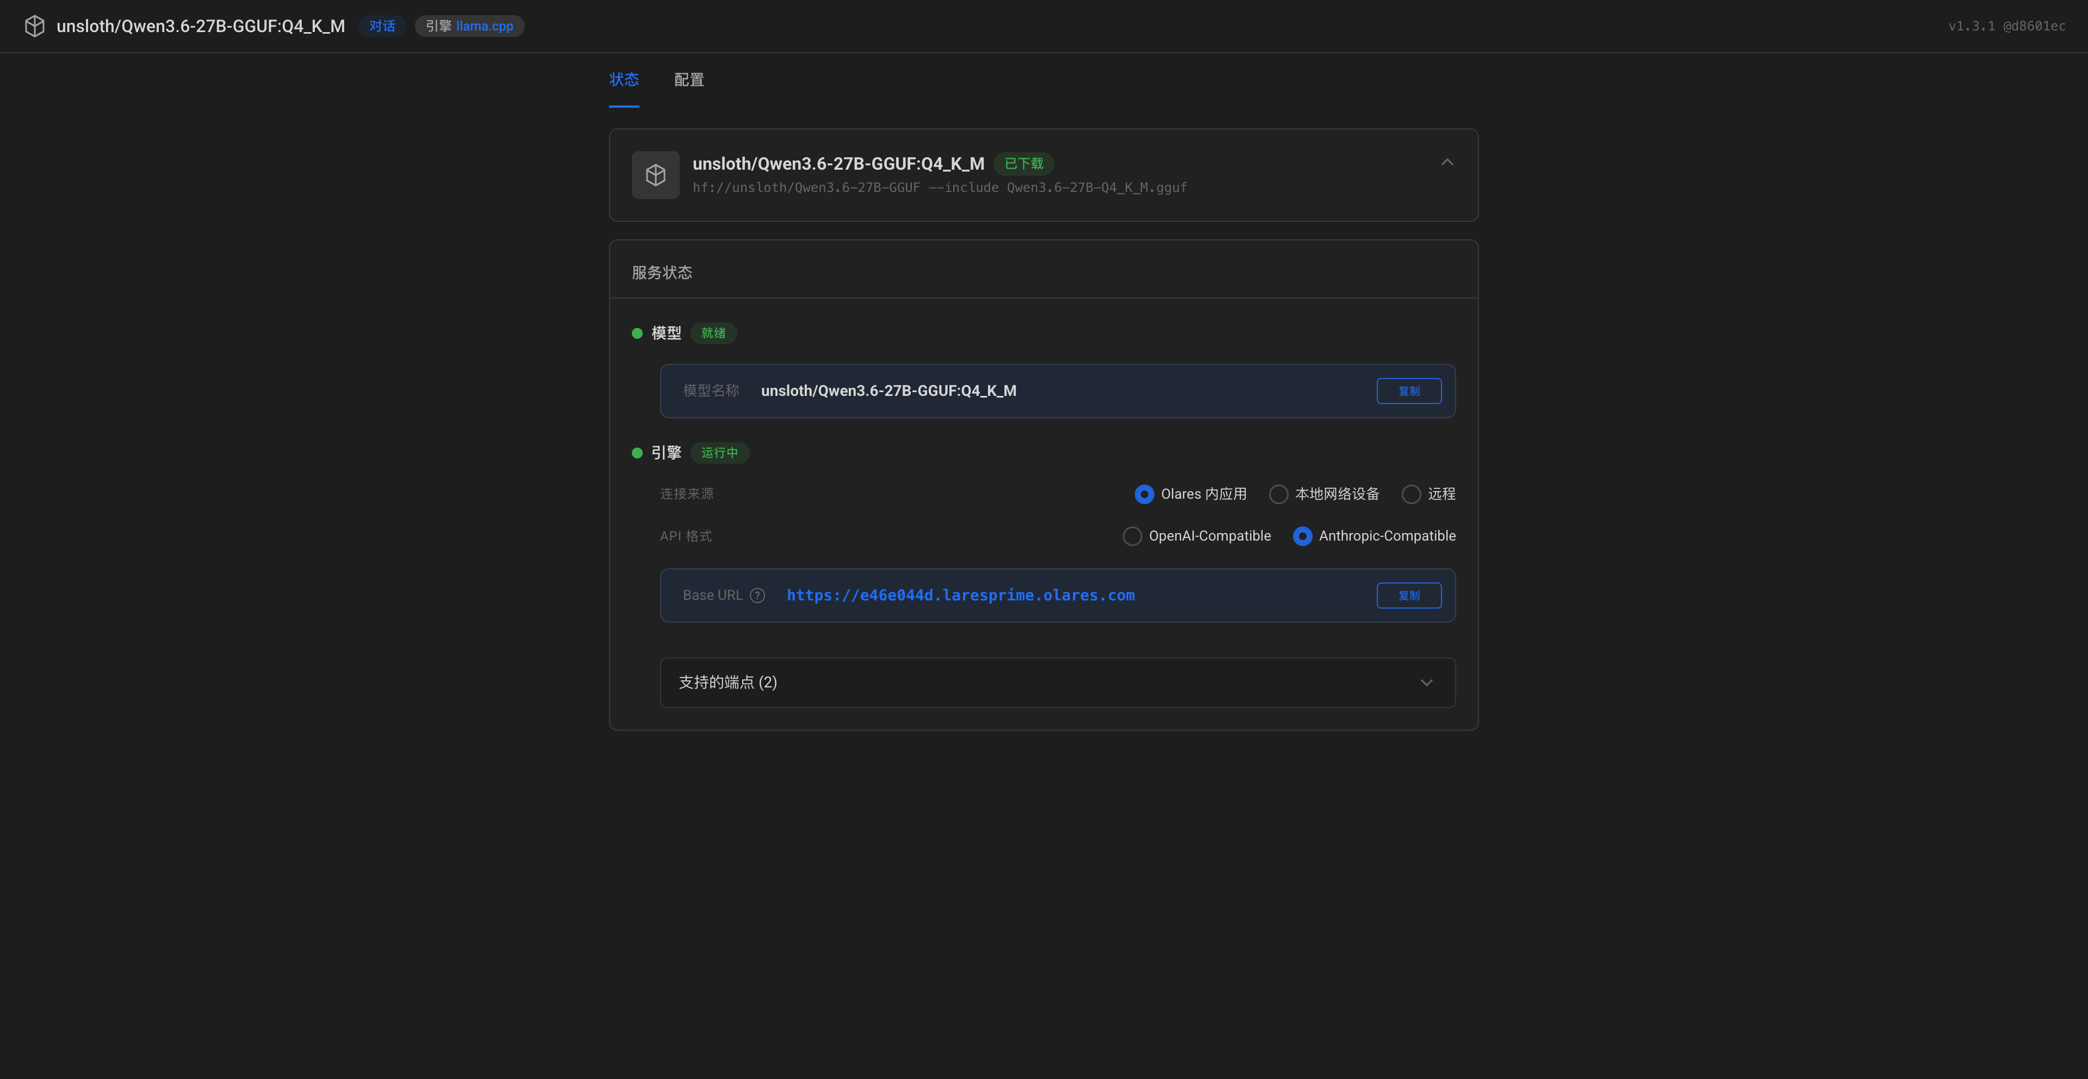Click the 引擎 llama.cpp tag in header
This screenshot has width=2088, height=1079.
[469, 26]
